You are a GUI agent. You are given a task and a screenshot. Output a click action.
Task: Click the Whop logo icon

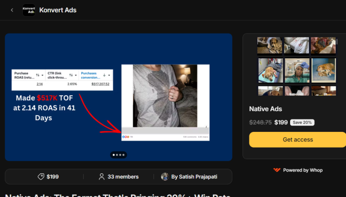(x=277, y=170)
